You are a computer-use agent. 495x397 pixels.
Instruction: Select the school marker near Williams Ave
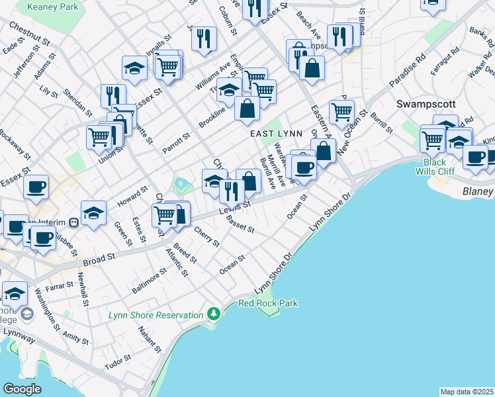coord(229,90)
